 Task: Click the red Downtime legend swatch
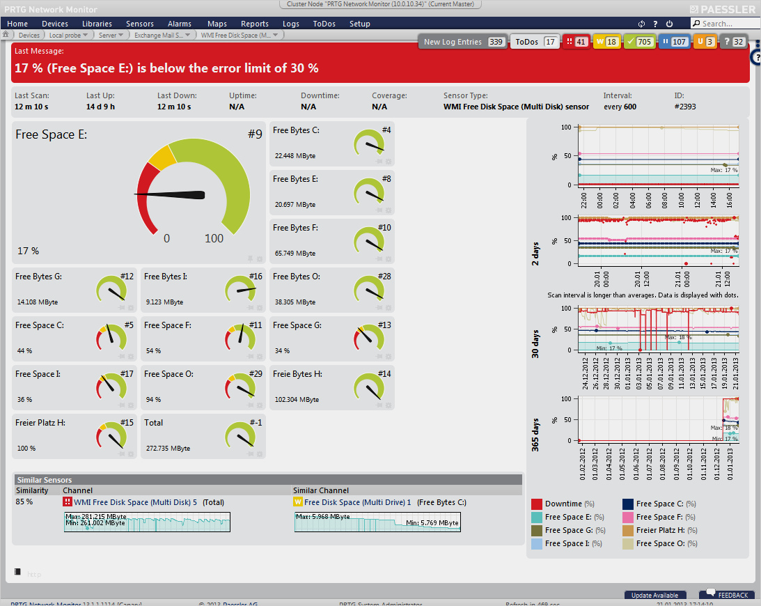tap(536, 504)
